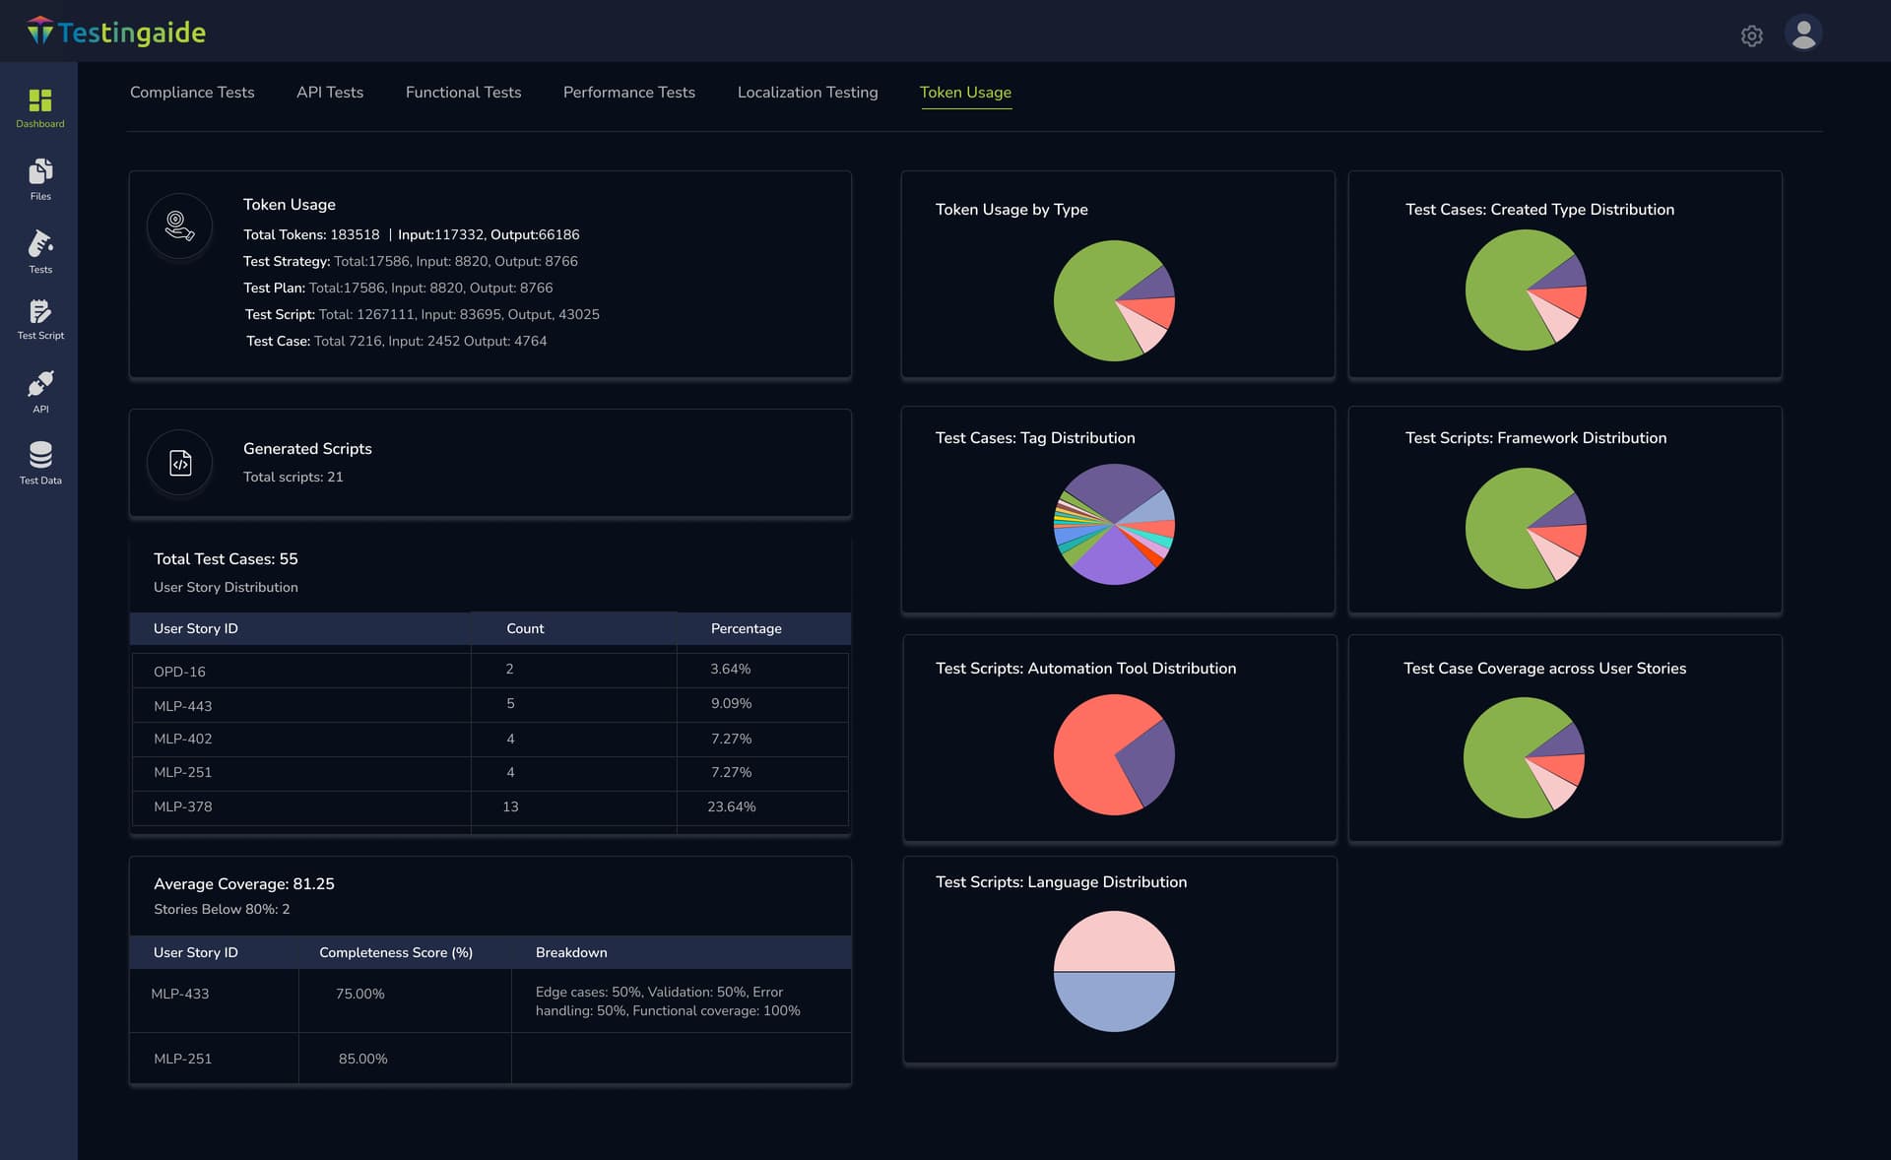The width and height of the screenshot is (1891, 1160).
Task: Switch to the Performance Tests tab
Action: (628, 92)
